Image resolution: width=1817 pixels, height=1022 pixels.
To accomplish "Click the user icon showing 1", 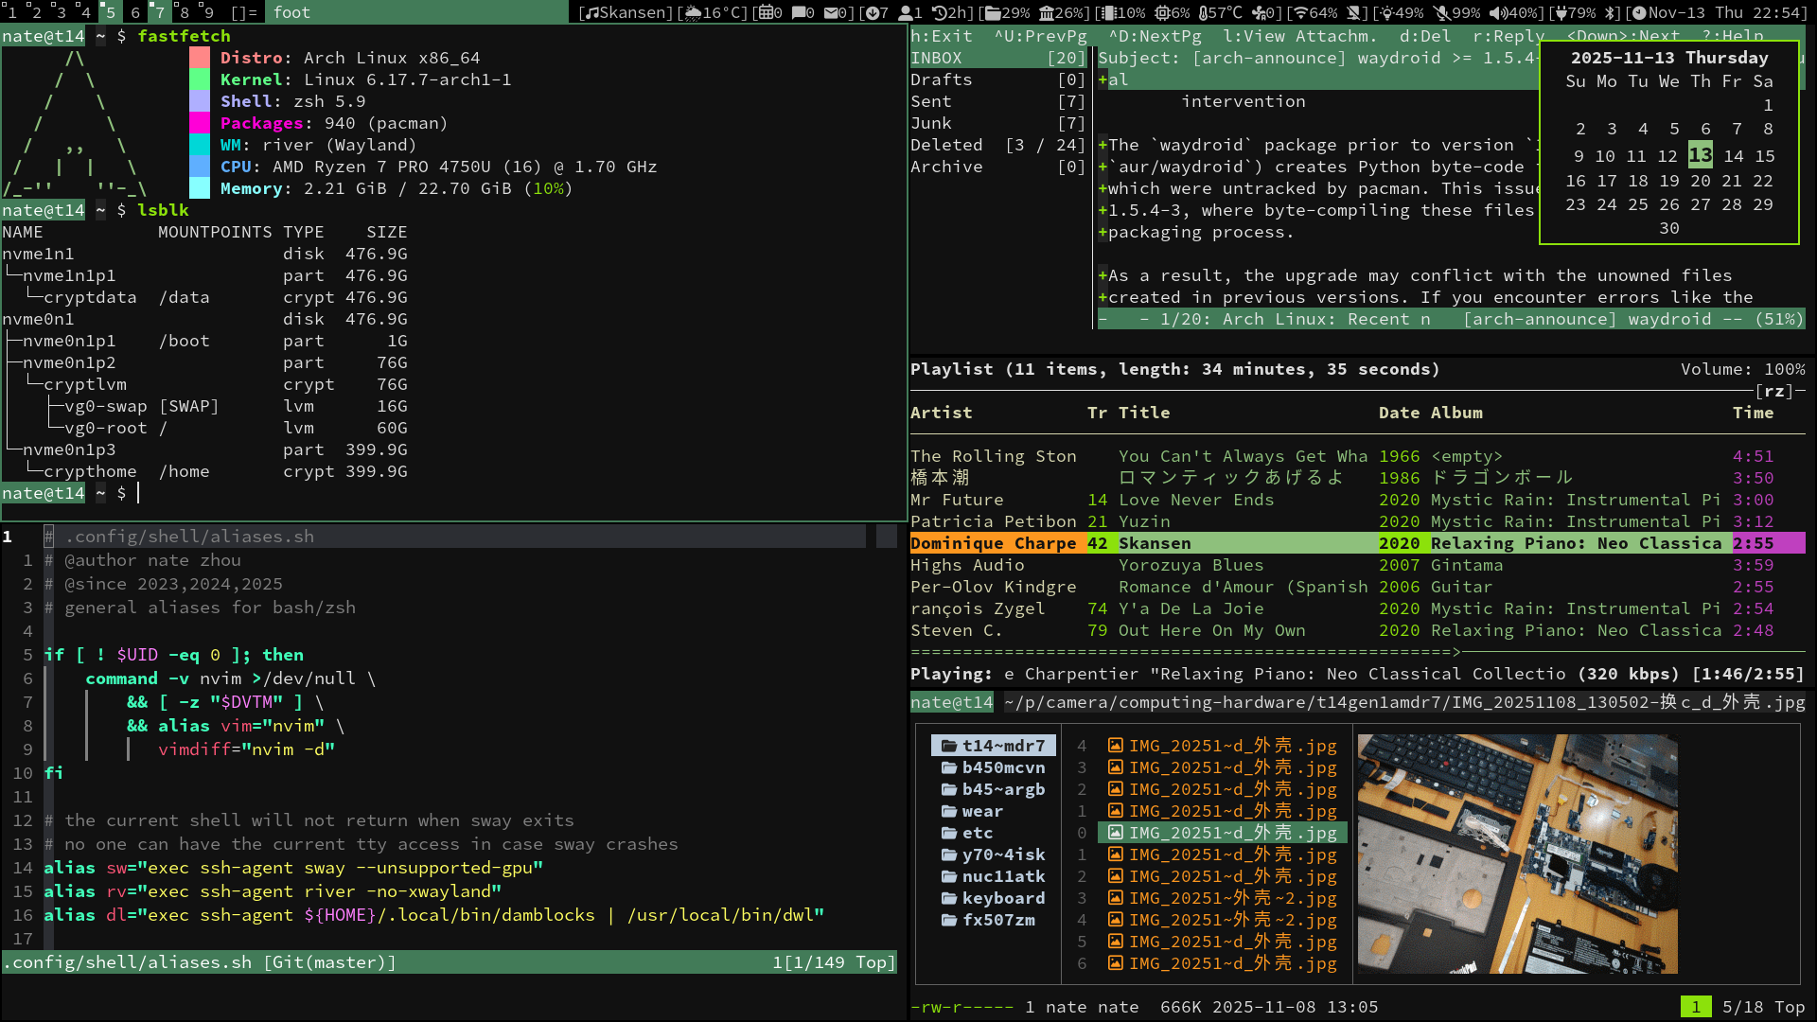I will click(904, 12).
